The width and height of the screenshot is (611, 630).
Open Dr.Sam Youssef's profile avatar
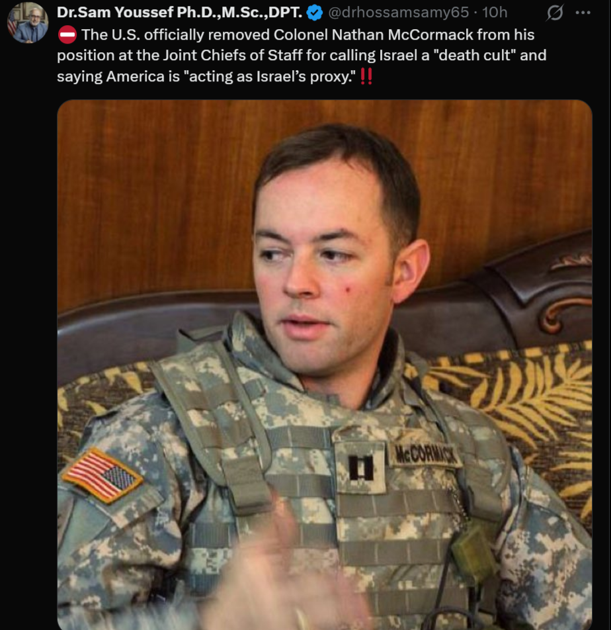[x=28, y=23]
